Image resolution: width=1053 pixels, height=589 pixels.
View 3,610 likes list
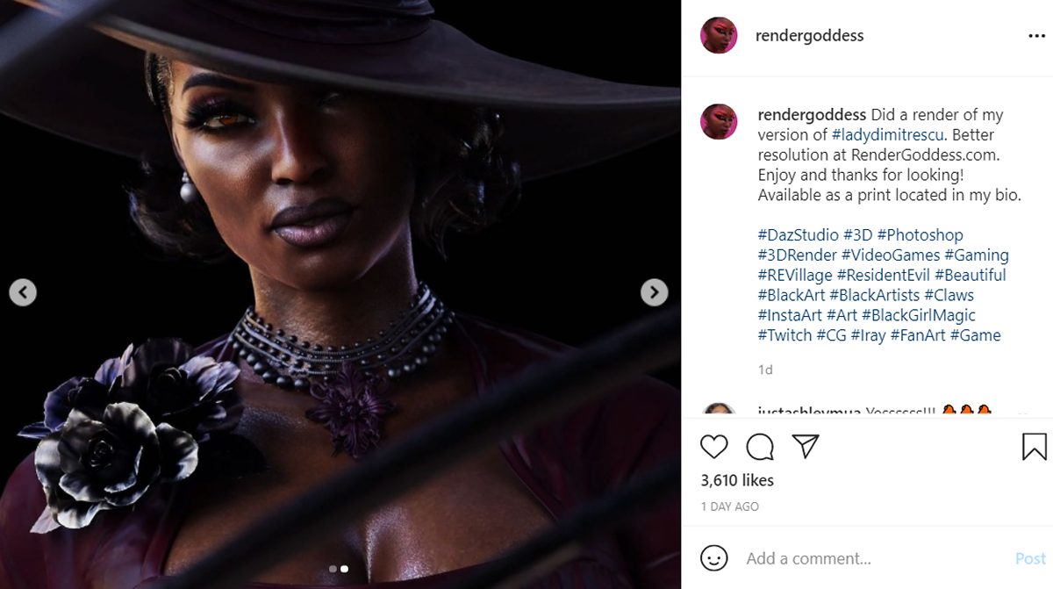737,480
